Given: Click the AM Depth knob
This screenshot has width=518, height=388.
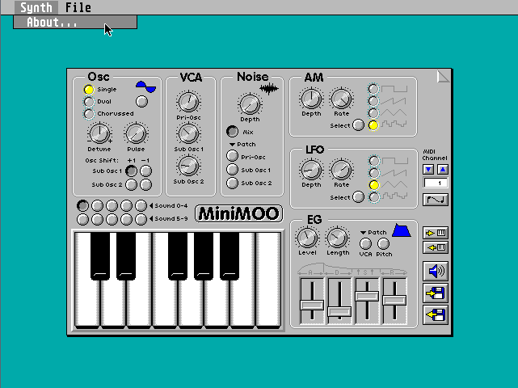Looking at the screenshot, I should (x=311, y=99).
